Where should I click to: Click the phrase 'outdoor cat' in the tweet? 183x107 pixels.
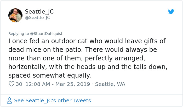click(x=69, y=41)
